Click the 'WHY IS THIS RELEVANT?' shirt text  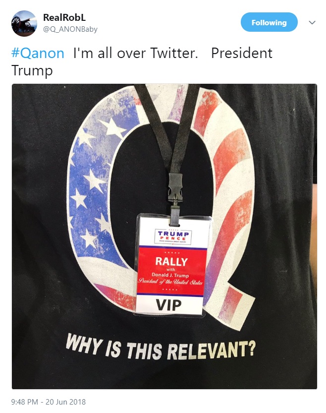tap(161, 348)
